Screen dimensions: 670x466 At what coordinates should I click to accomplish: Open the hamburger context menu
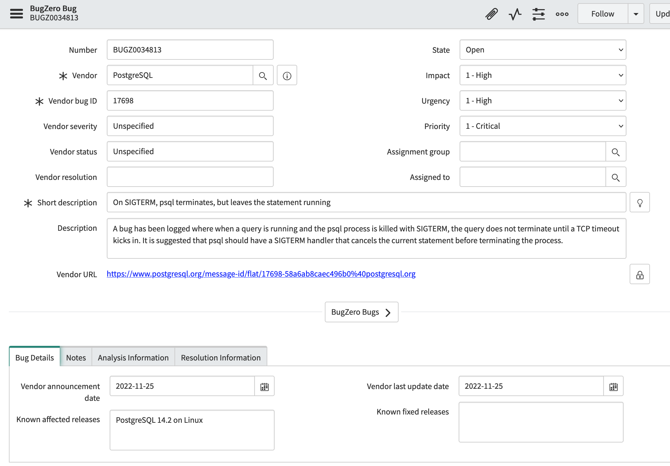tap(17, 14)
